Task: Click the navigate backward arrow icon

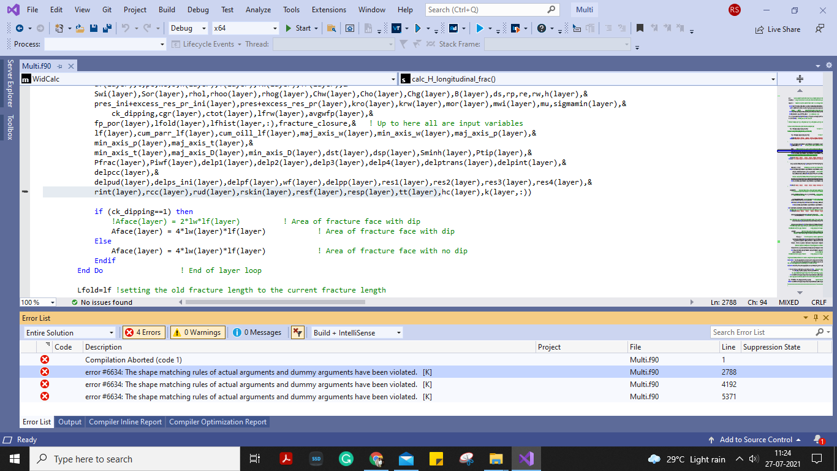Action: 20,28
